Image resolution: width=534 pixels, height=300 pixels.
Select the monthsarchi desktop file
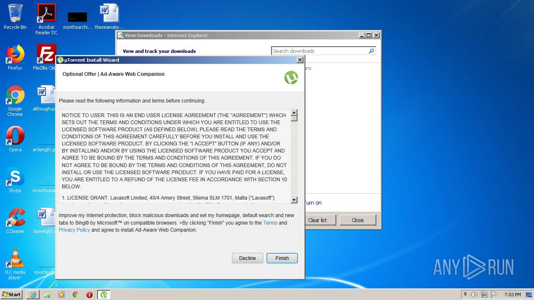tap(78, 20)
